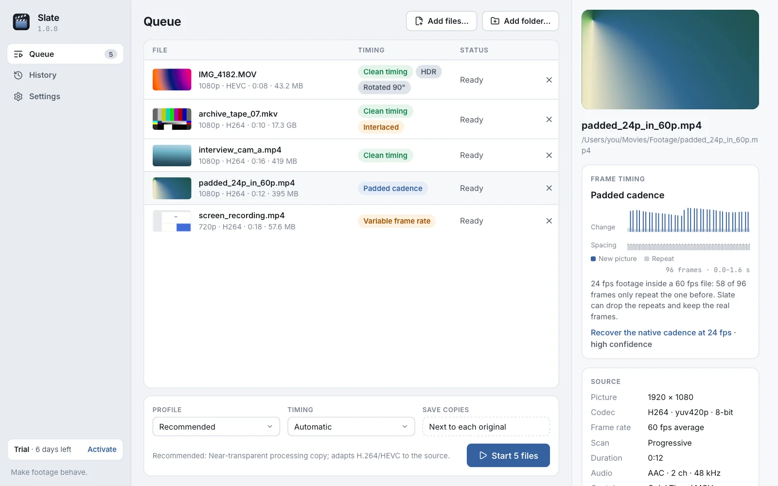Open the Save Copies location field
Screen dimensions: 778x486
[x=486, y=427]
